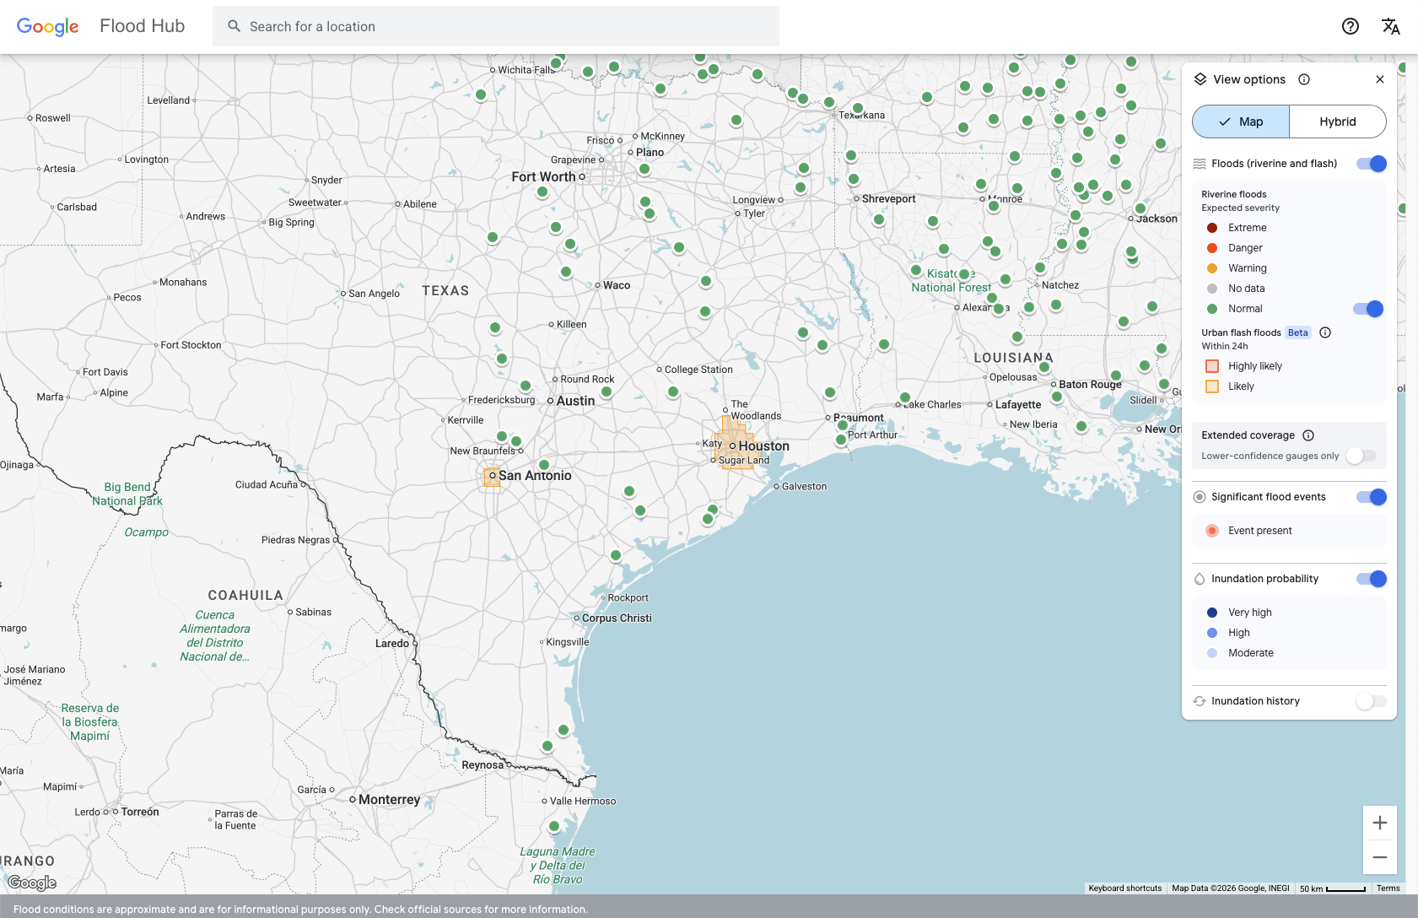Select the Map view tab

pos(1241,121)
